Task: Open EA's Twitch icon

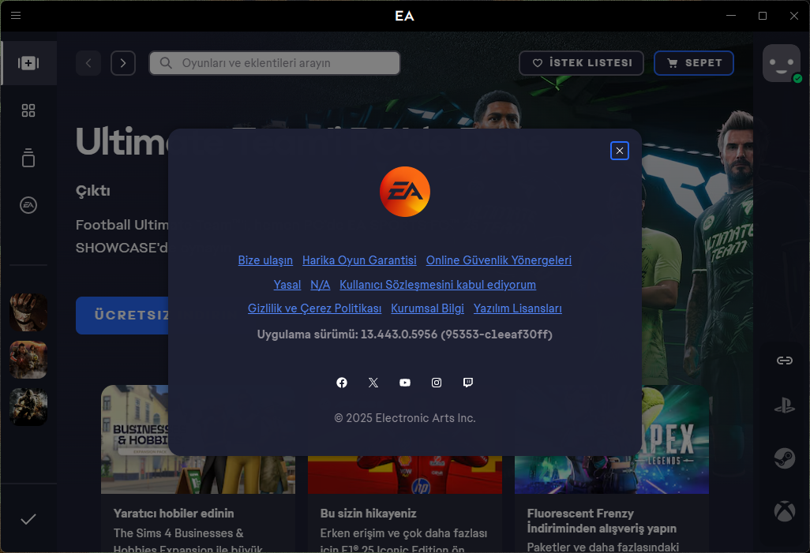Action: [468, 383]
